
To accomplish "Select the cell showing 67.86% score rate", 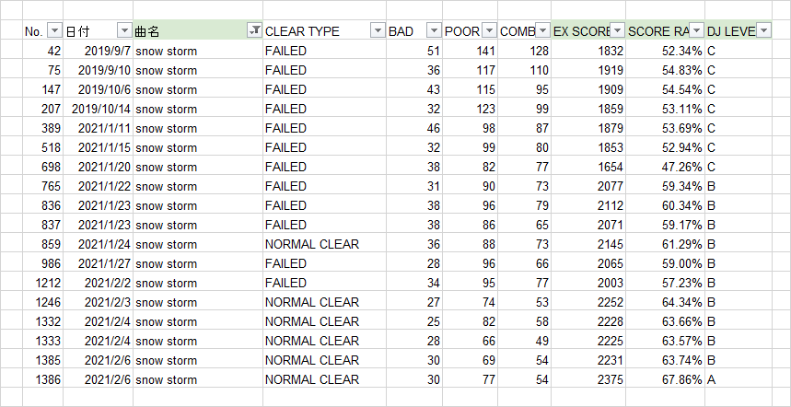I will [x=666, y=379].
